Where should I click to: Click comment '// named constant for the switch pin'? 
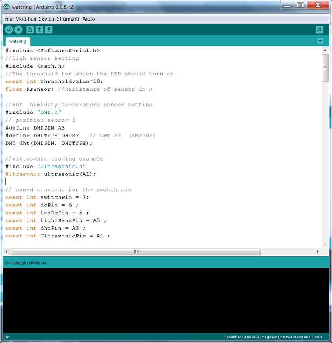click(x=68, y=189)
